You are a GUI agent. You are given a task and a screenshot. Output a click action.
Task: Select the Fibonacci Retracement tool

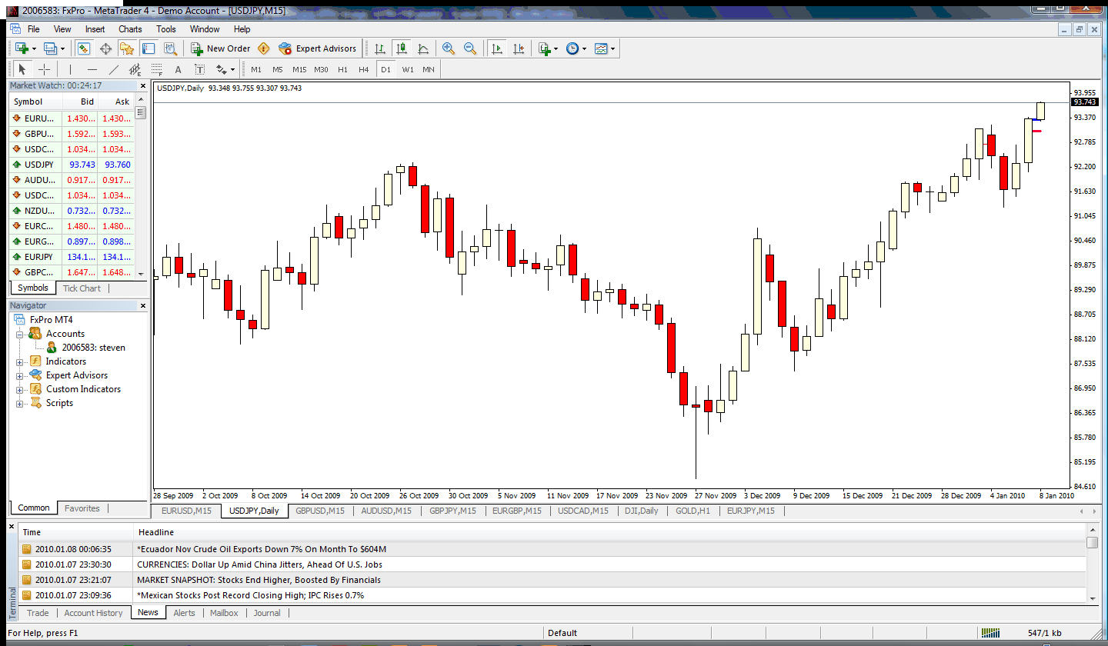156,69
